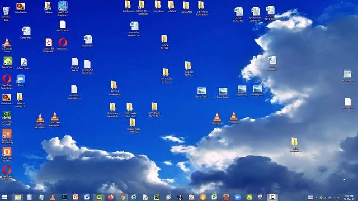
Task: Open the gugul.docx document
Action: click(x=88, y=41)
